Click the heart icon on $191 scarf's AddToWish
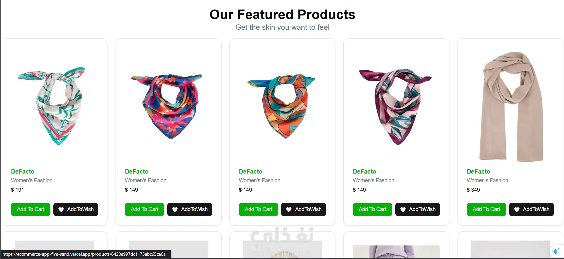The height and width of the screenshot is (259, 564). tap(61, 209)
